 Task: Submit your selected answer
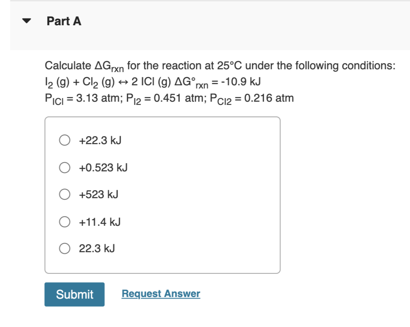(74, 294)
